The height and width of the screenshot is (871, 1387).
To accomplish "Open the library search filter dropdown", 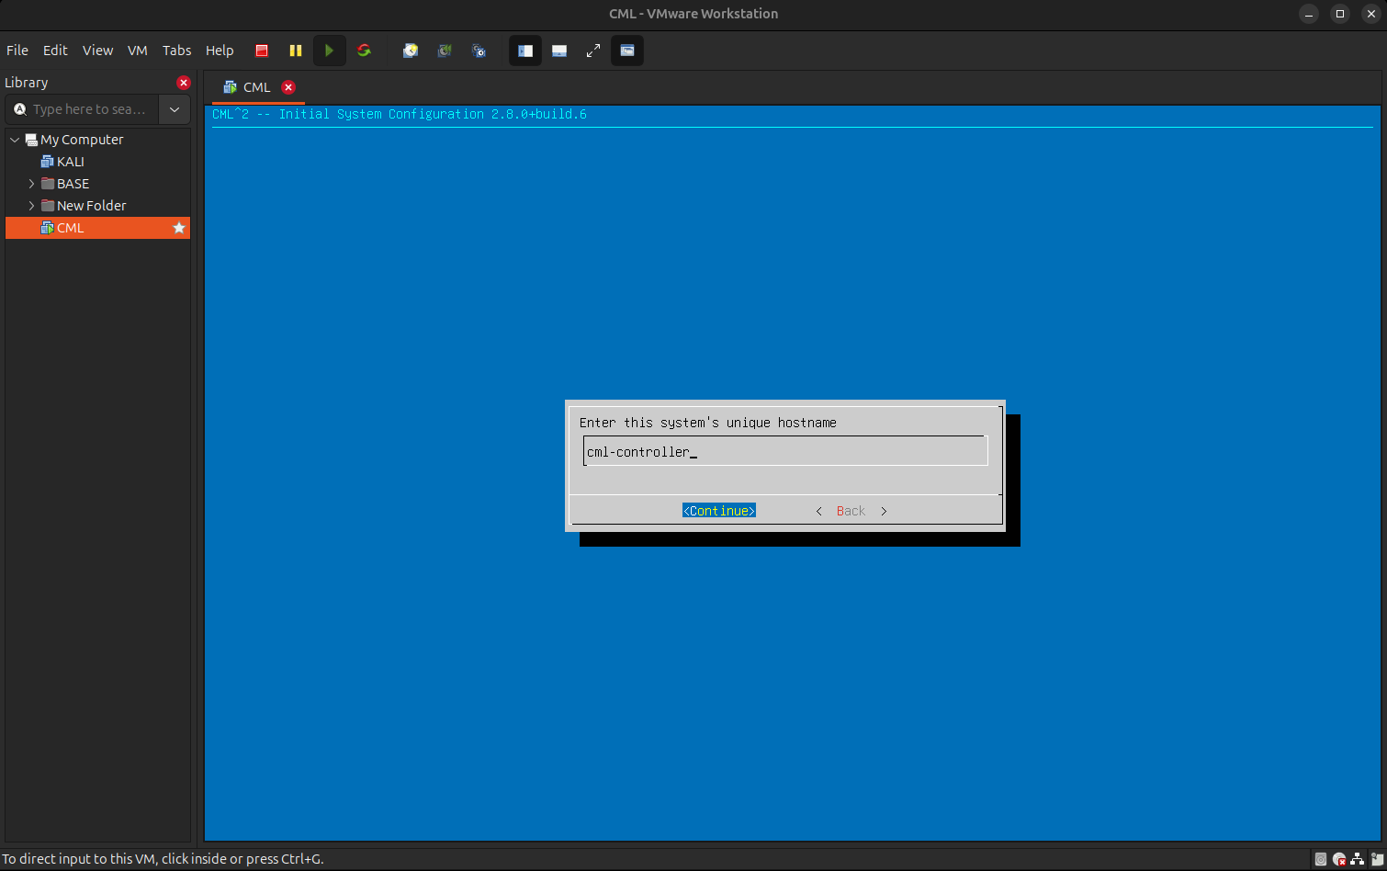I will click(x=175, y=109).
